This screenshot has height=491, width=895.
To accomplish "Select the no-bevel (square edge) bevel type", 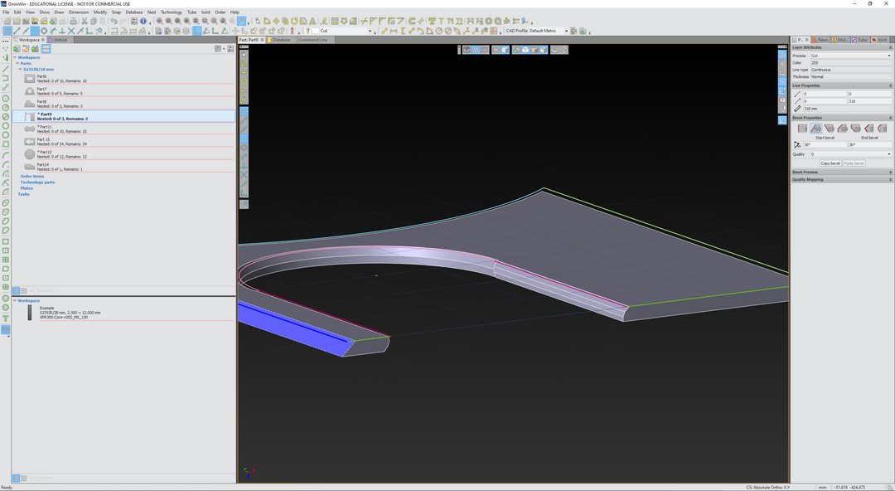I will 802,129.
